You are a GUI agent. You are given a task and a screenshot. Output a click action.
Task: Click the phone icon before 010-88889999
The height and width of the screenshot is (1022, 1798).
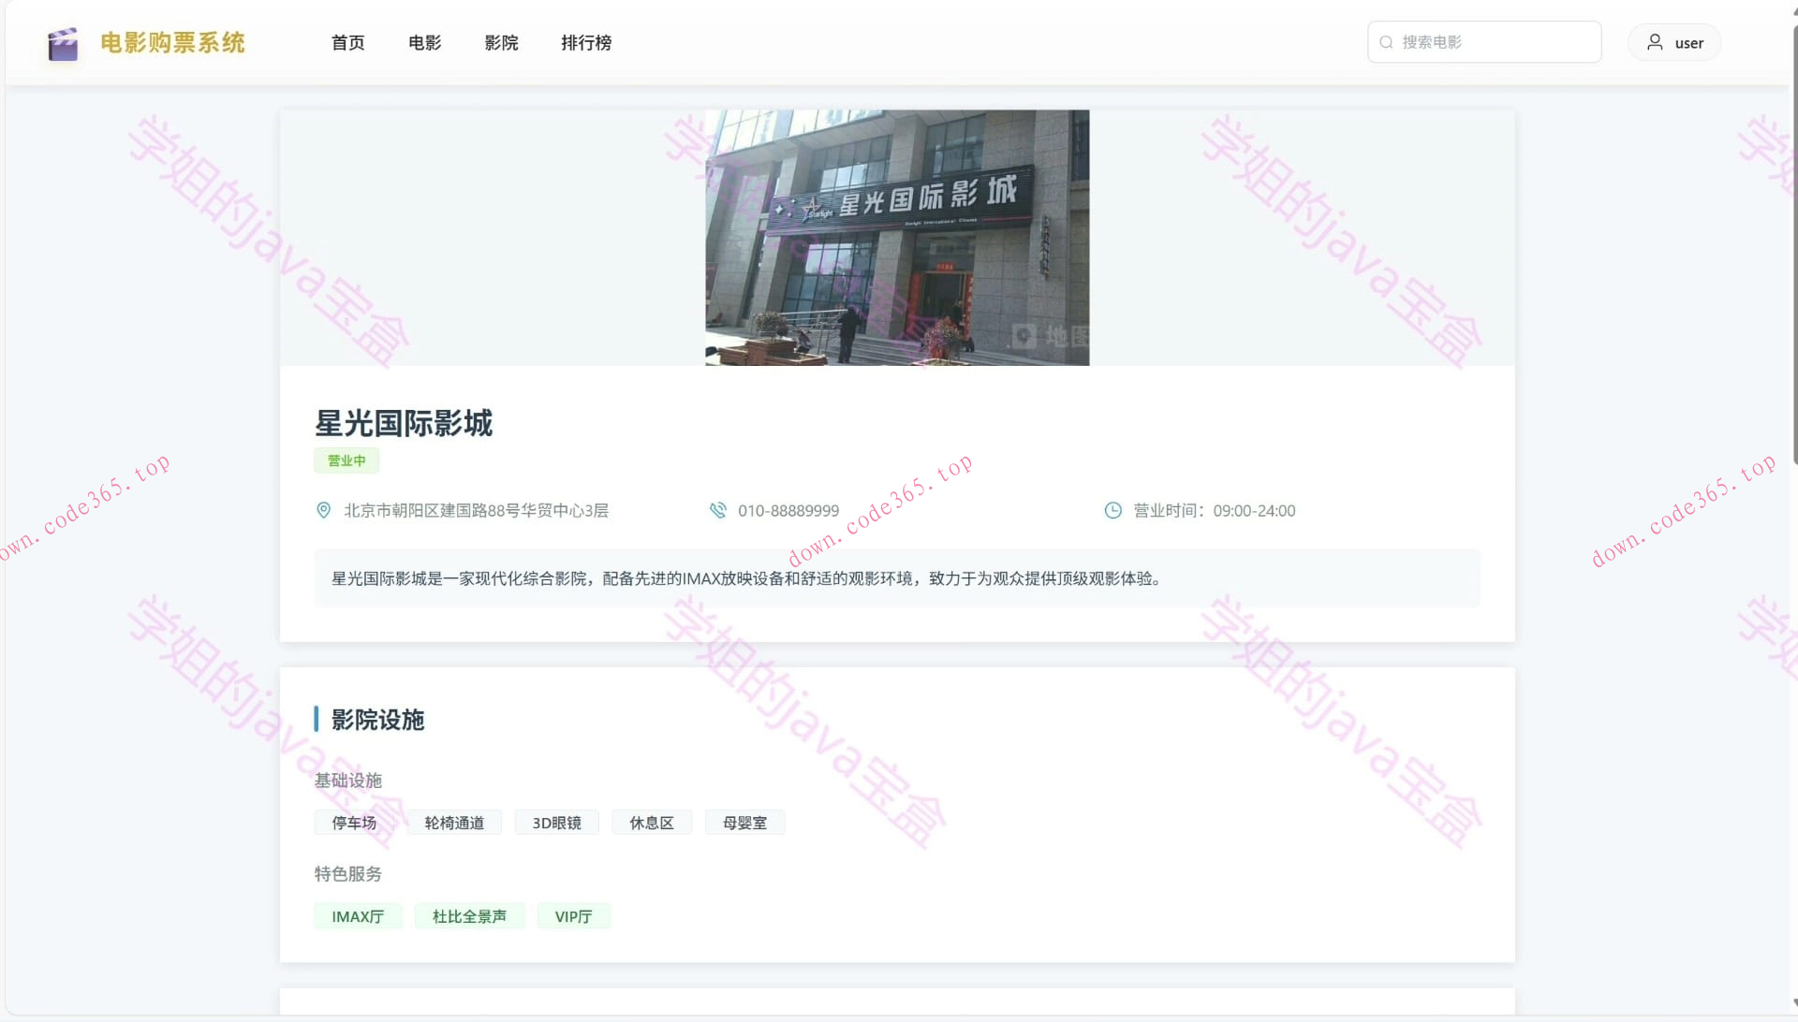pyautogui.click(x=718, y=510)
